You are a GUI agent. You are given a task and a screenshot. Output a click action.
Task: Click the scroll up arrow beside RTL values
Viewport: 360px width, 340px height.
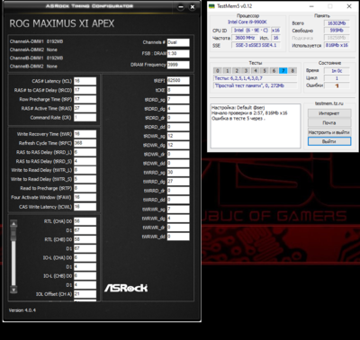point(13,224)
